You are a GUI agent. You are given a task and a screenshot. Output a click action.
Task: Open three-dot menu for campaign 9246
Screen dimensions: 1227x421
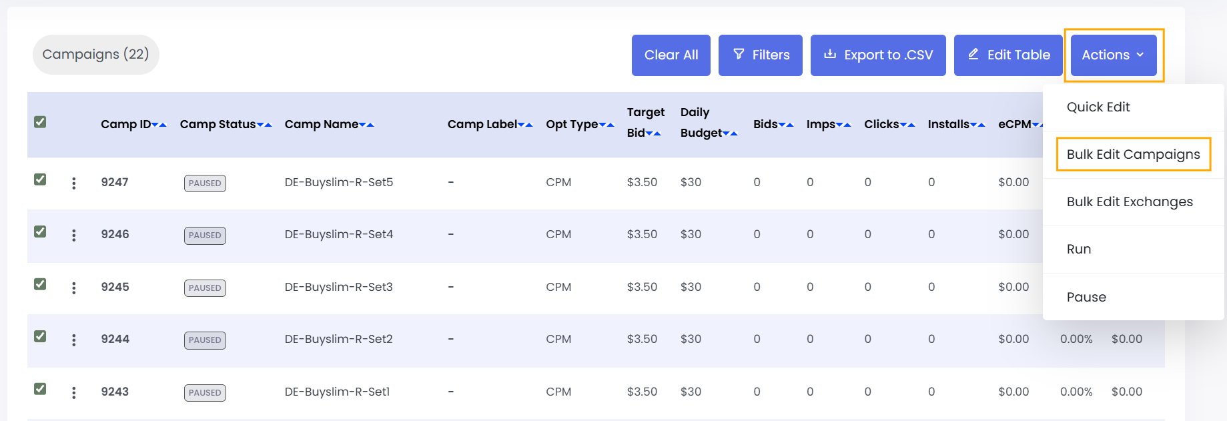(74, 235)
